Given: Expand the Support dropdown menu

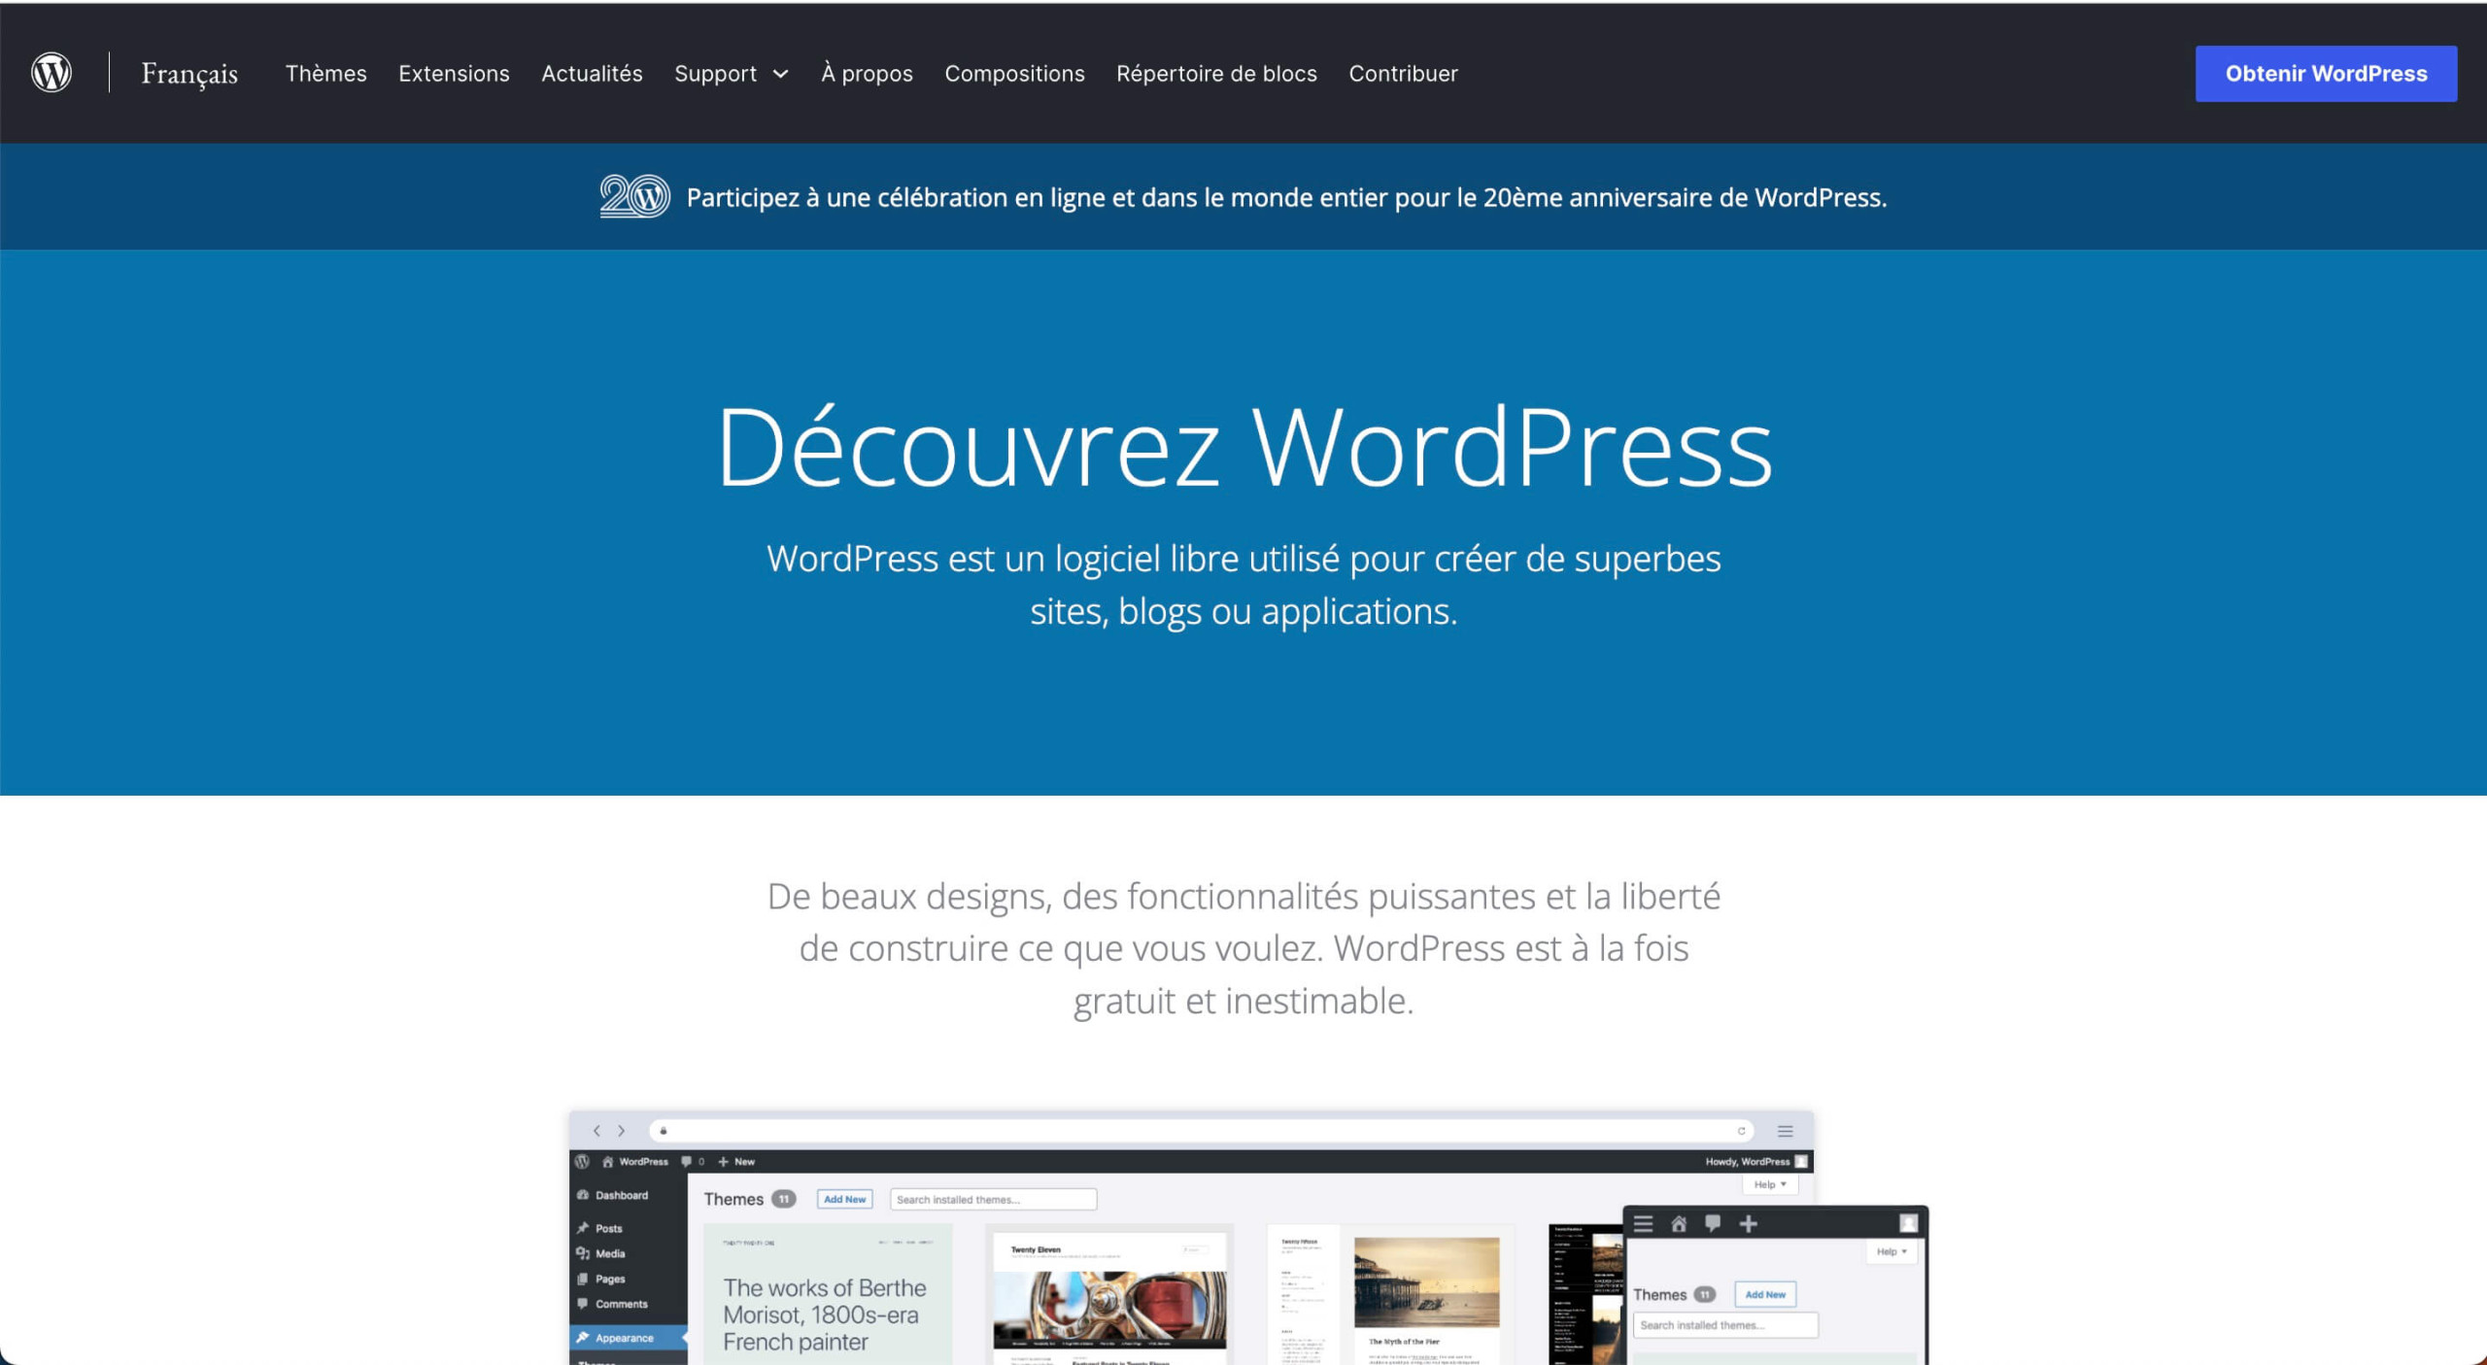Looking at the screenshot, I should coord(732,74).
